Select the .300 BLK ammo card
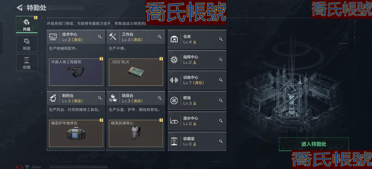This screenshot has width=372, height=169. [136, 72]
